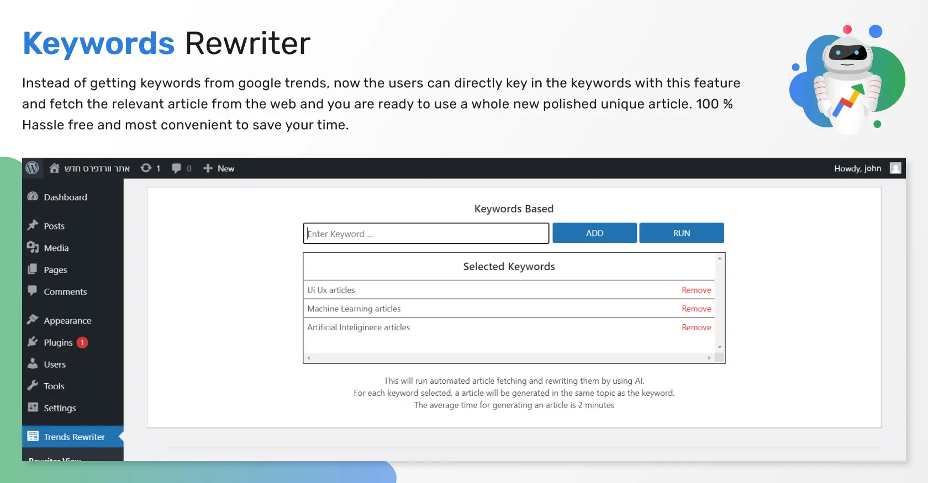This screenshot has width=928, height=483.
Task: Open the Settings menu label
Action: 60,408
